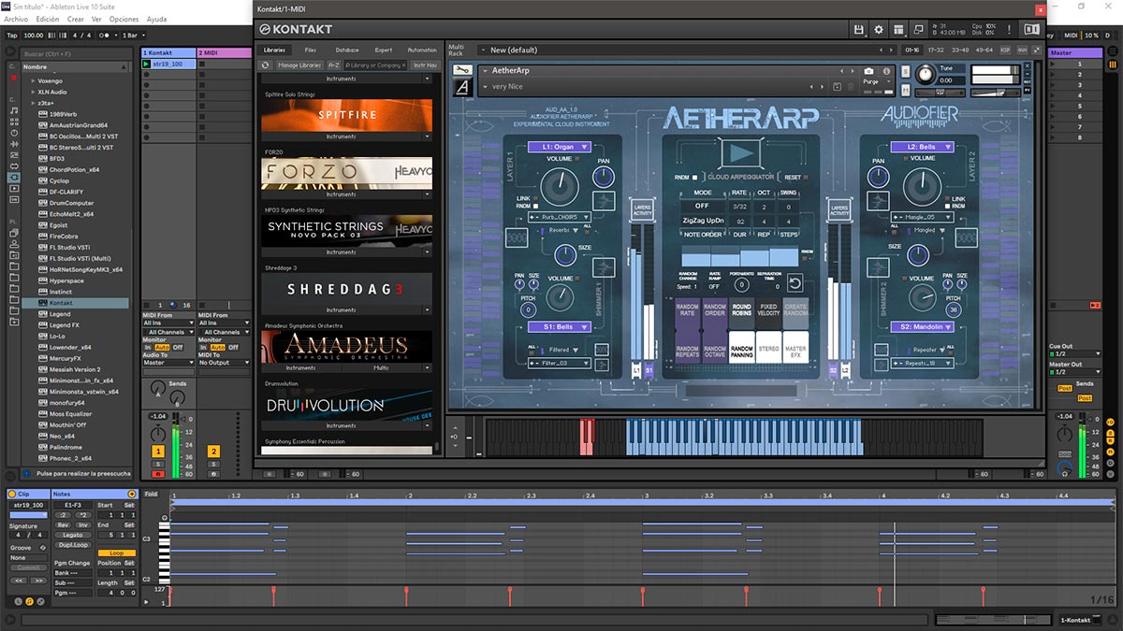Open Kontakt save menu floppy icon

859,30
